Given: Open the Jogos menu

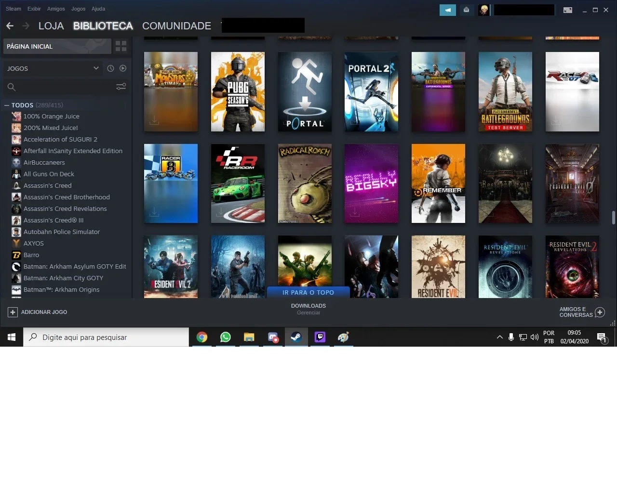Looking at the screenshot, I should tap(78, 9).
